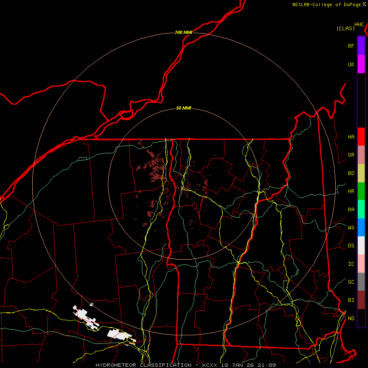This screenshot has width=368, height=368.
Task: Click the BI legend label
Action: pos(351,300)
